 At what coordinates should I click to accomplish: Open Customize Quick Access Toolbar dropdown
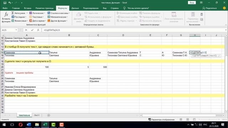[22, 3]
